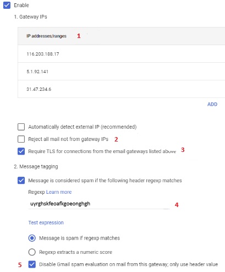
Task: Select Message is spam if regexp matches
Action: [x=32, y=238]
